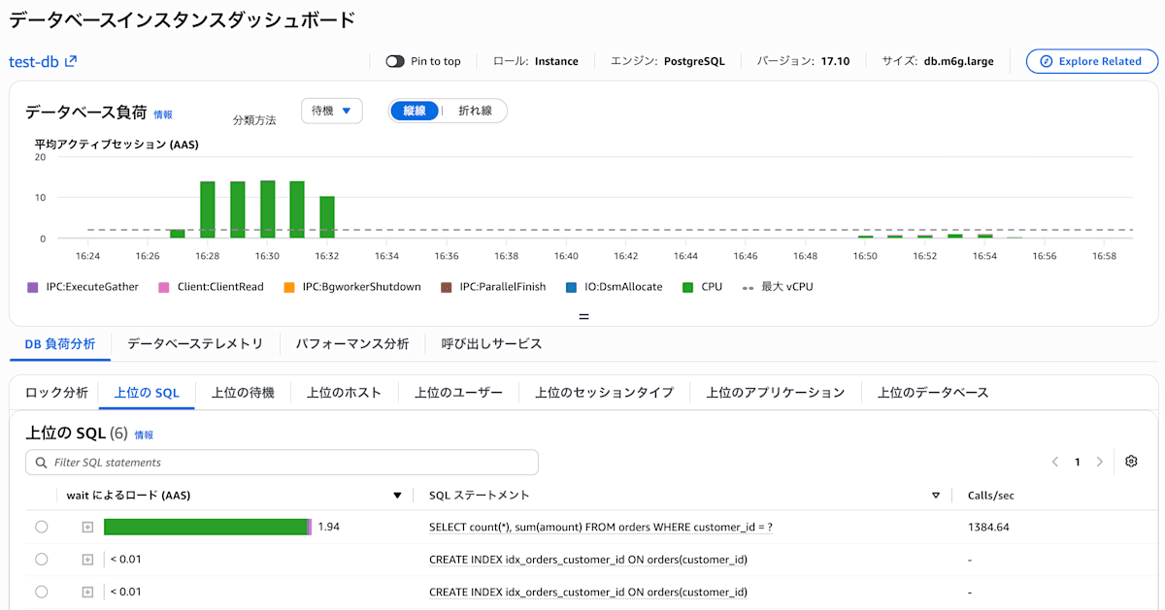Click the Filter SQL statements search field
The width and height of the screenshot is (1165, 610).
282,463
